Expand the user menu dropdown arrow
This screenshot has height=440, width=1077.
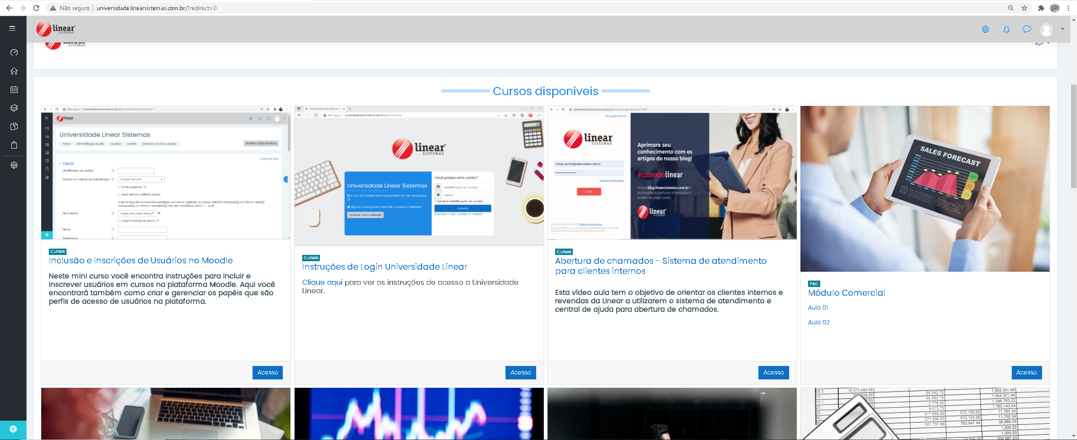[1063, 29]
